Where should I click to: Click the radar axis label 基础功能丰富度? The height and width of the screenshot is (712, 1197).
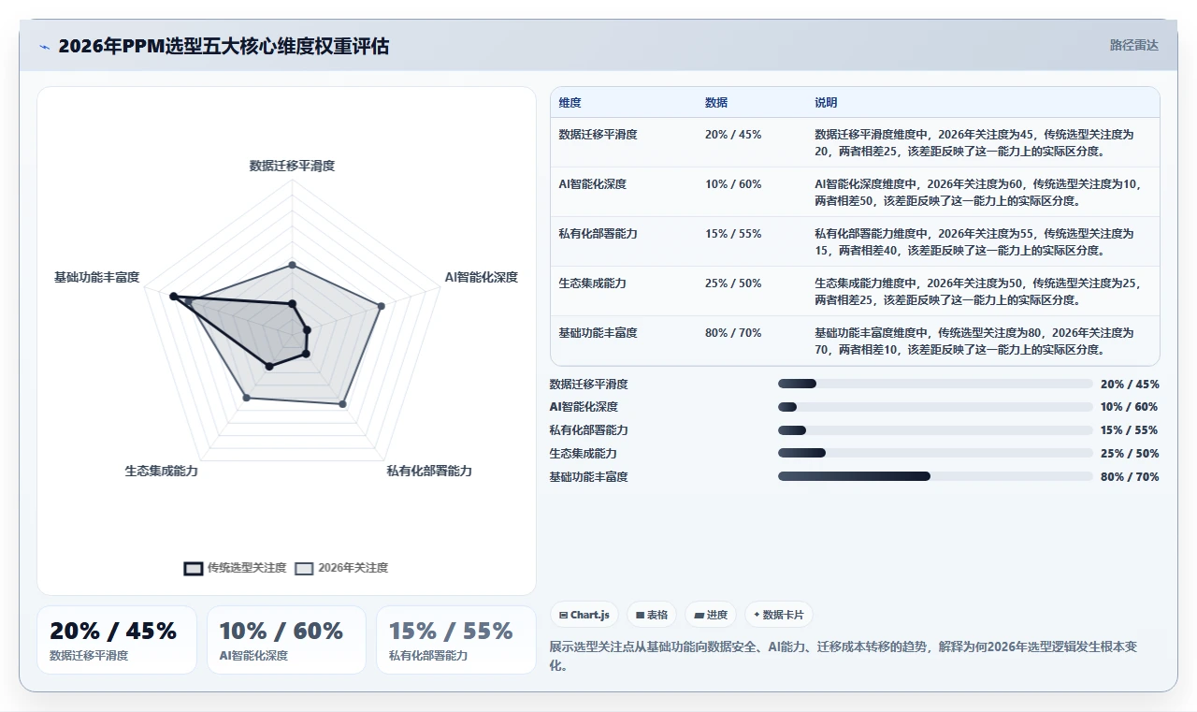point(96,277)
